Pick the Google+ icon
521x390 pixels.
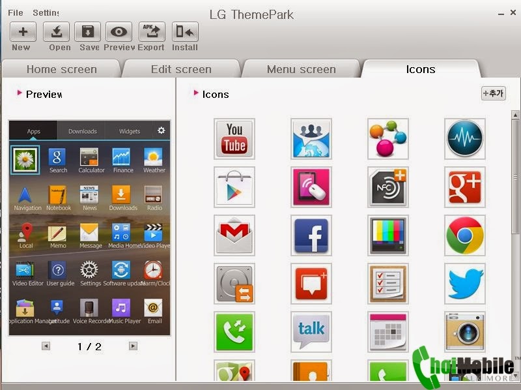tap(464, 187)
